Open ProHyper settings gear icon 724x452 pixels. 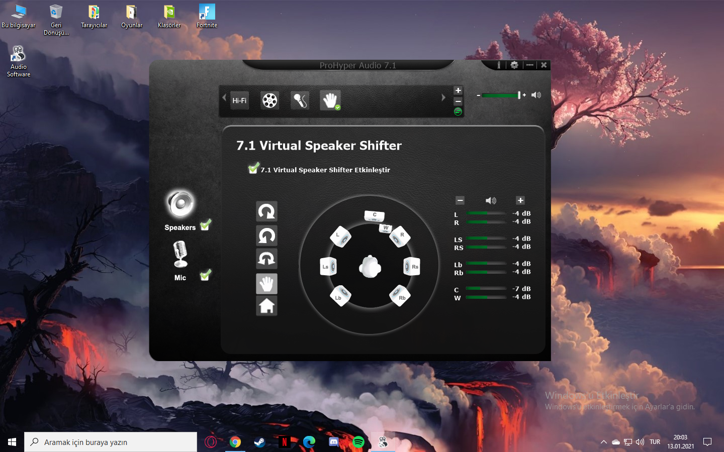coord(514,65)
